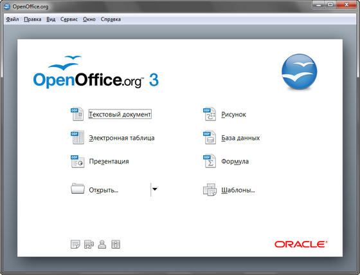Open the Справка menu

point(111,19)
